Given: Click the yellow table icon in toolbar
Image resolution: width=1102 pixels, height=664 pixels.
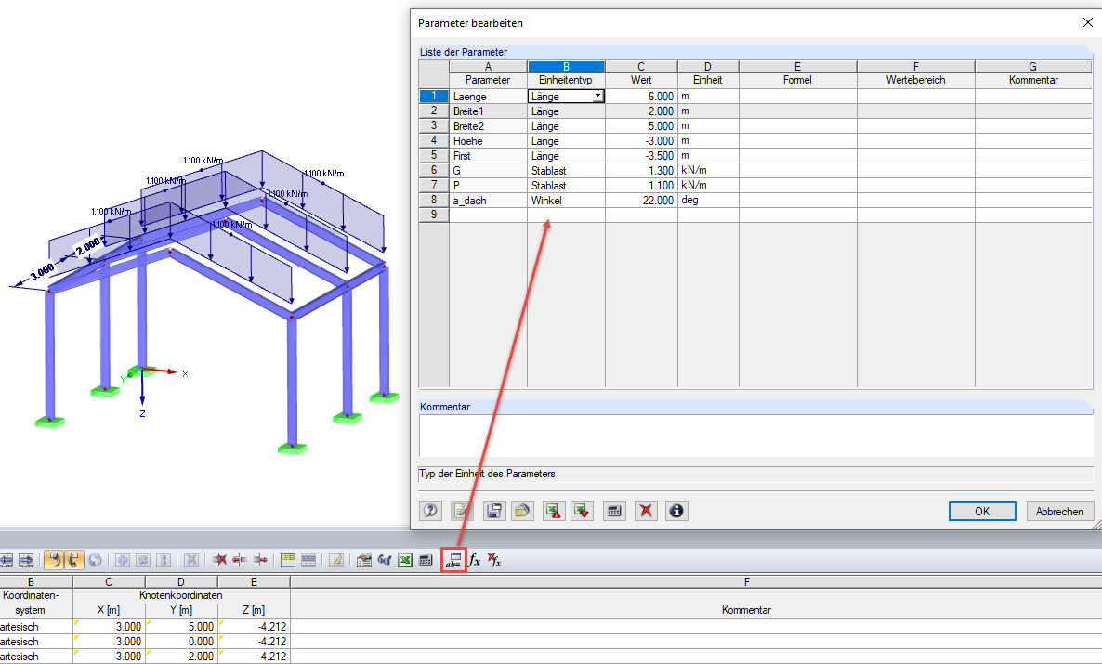Looking at the screenshot, I should pyautogui.click(x=287, y=560).
